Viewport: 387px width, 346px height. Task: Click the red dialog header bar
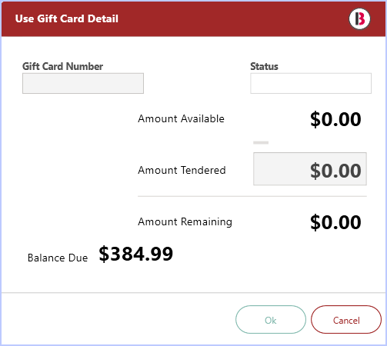pyautogui.click(x=193, y=19)
